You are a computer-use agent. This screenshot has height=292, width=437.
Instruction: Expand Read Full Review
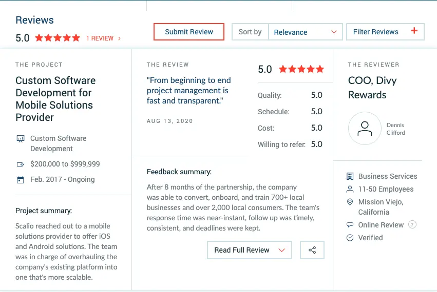[x=249, y=250]
